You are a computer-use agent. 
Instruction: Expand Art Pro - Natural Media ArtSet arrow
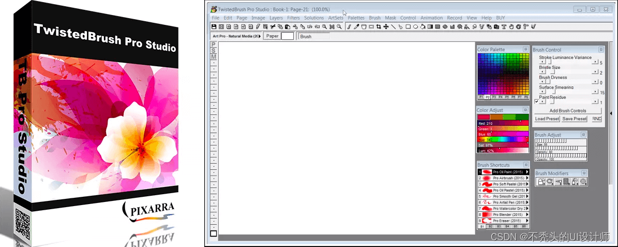coord(260,36)
